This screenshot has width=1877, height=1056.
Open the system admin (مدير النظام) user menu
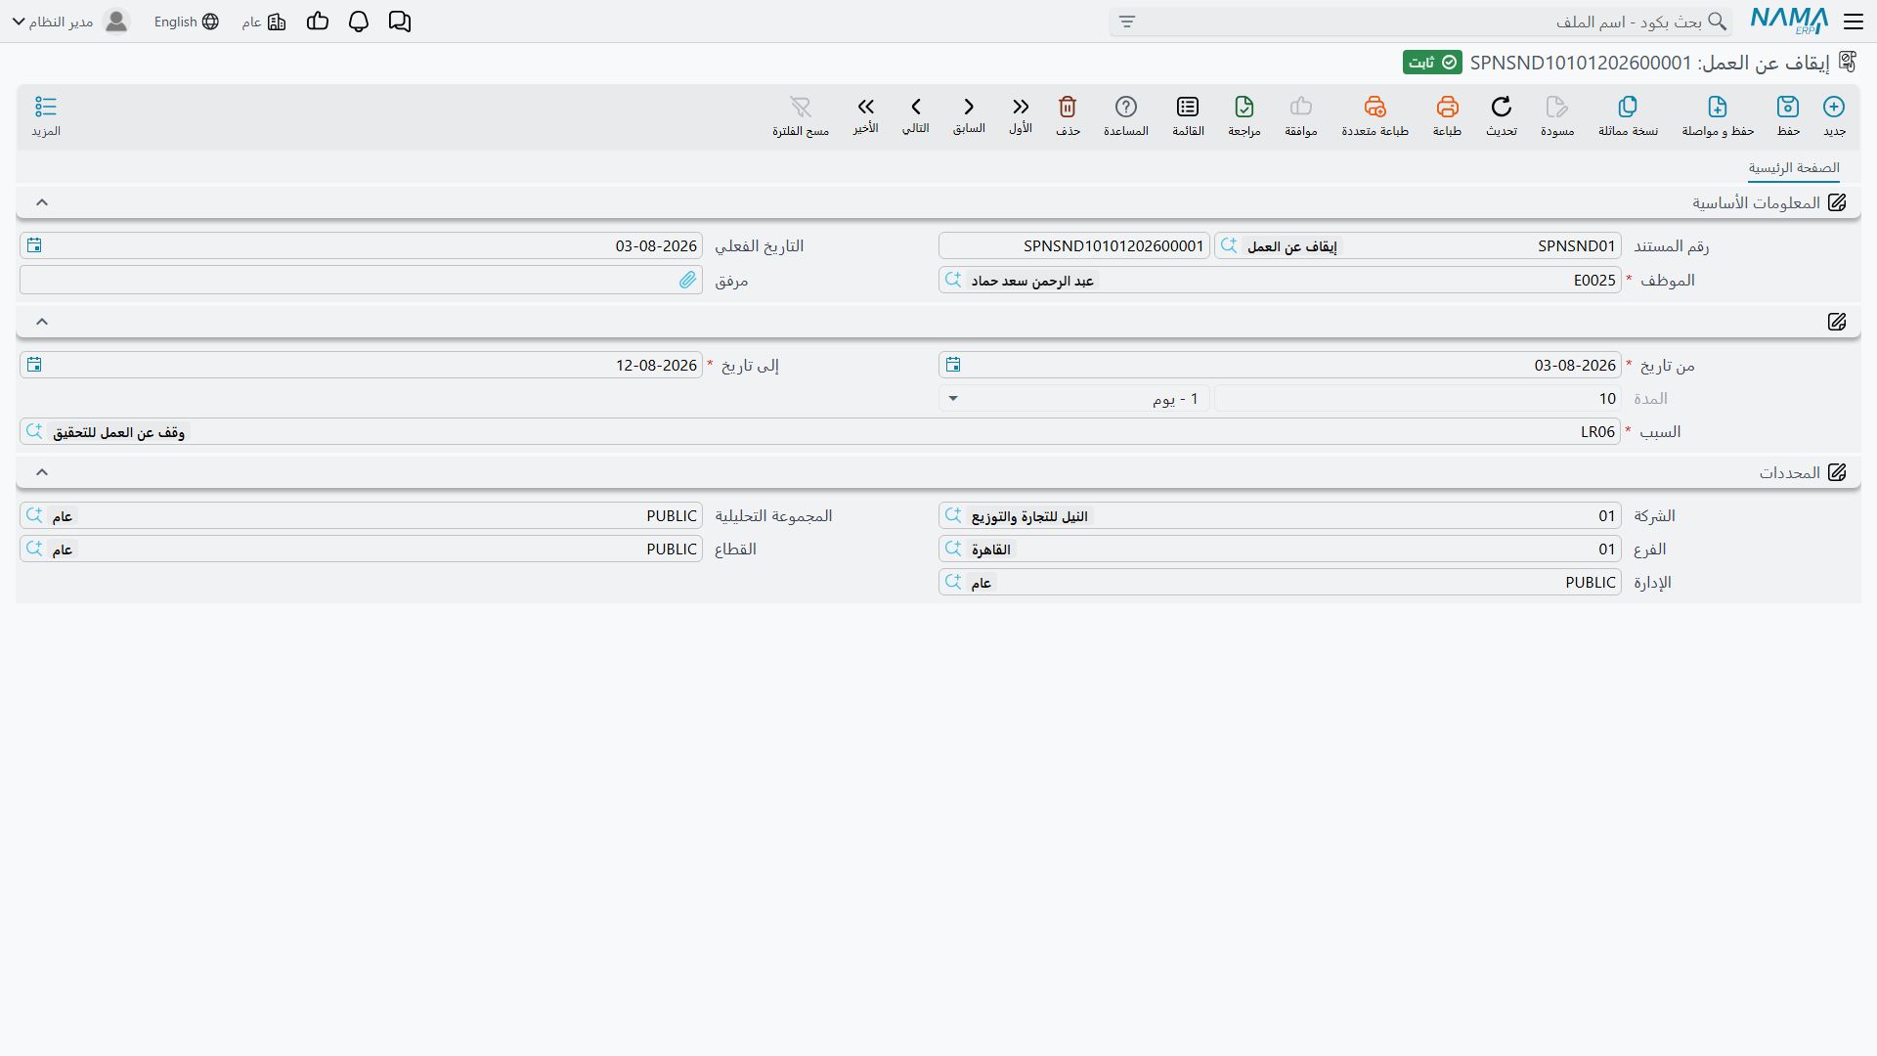point(70,22)
